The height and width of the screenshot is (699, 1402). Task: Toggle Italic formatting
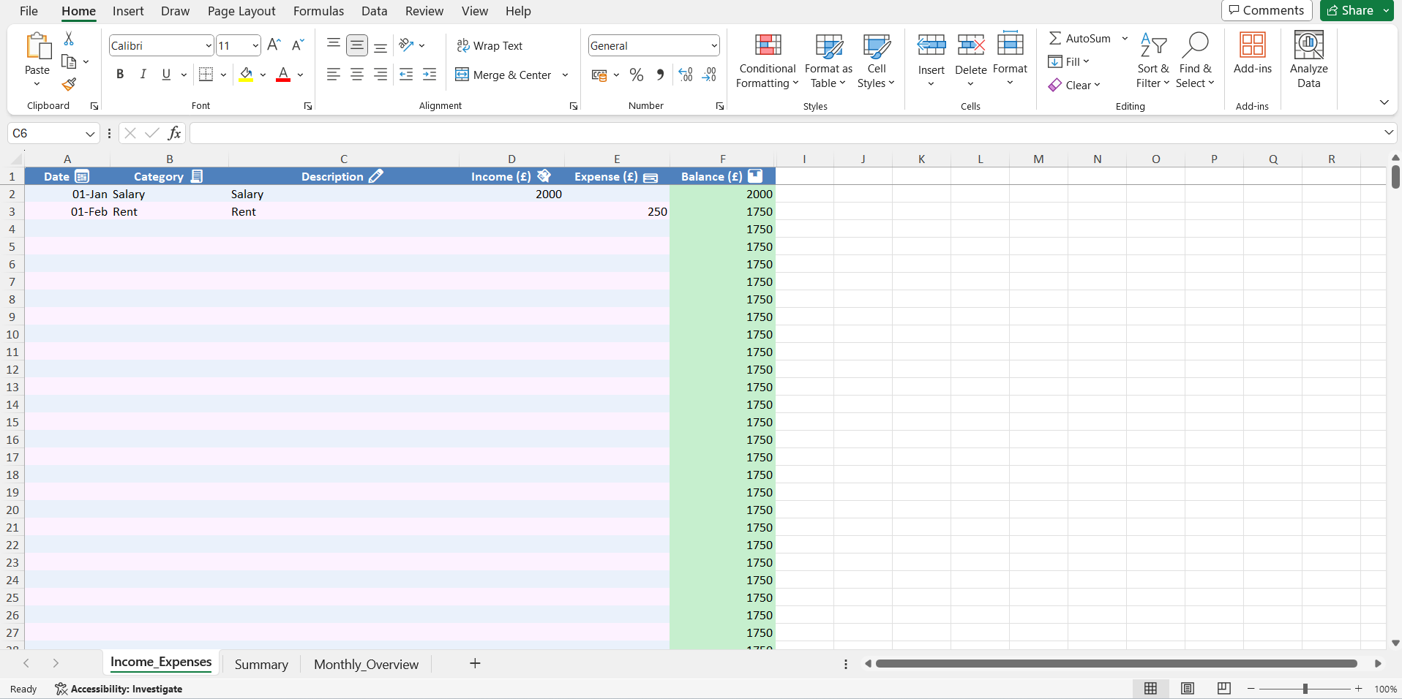143,75
